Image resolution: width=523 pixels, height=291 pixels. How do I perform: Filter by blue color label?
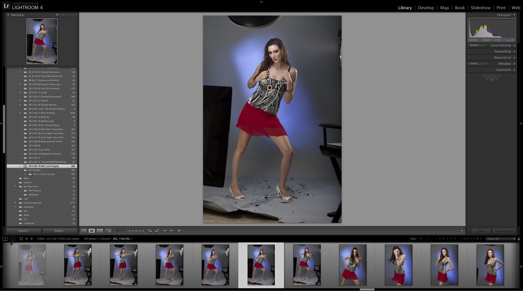(471, 239)
